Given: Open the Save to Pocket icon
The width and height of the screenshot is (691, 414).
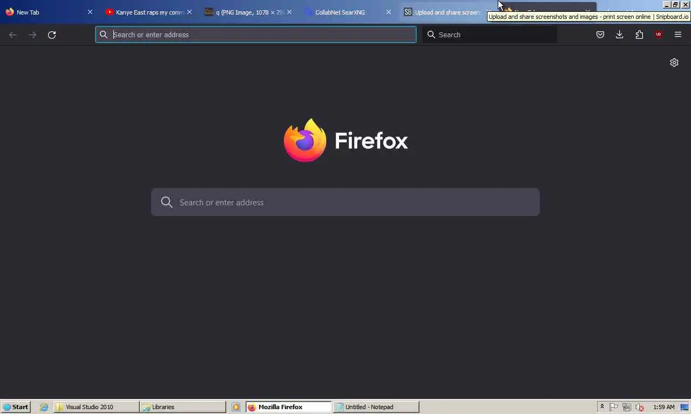Looking at the screenshot, I should (600, 34).
